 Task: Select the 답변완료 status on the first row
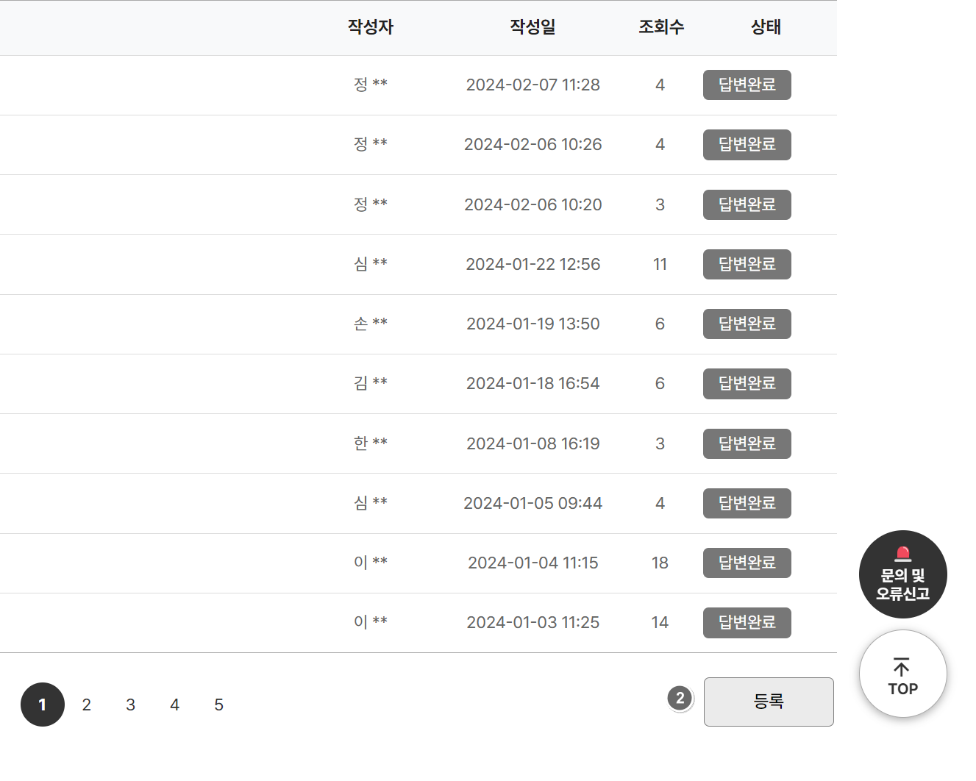[x=747, y=85]
